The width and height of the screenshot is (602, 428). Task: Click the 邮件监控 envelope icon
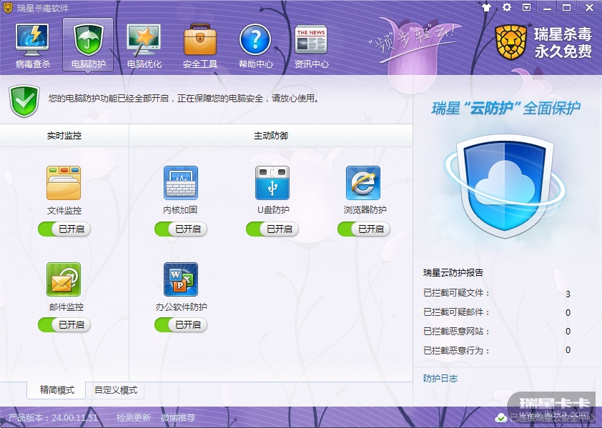[64, 279]
